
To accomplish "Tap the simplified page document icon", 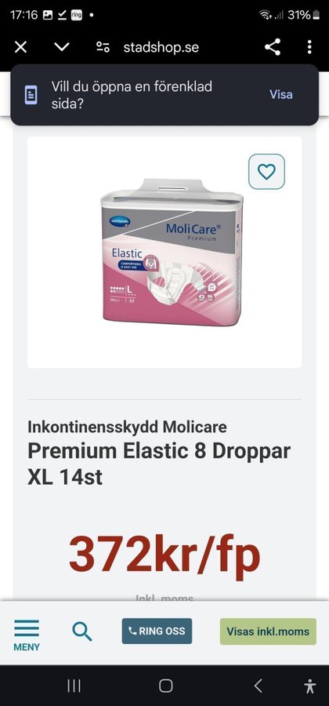I will (31, 95).
